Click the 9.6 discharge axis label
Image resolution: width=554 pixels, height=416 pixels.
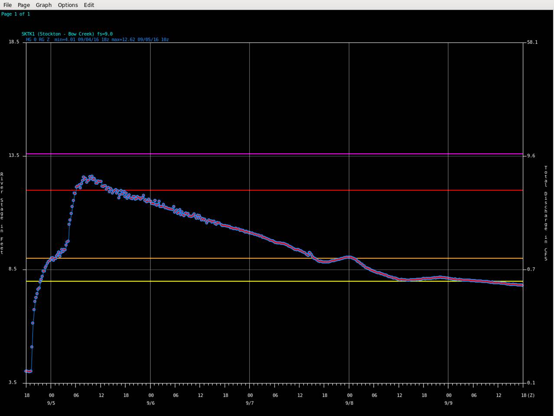click(x=531, y=156)
